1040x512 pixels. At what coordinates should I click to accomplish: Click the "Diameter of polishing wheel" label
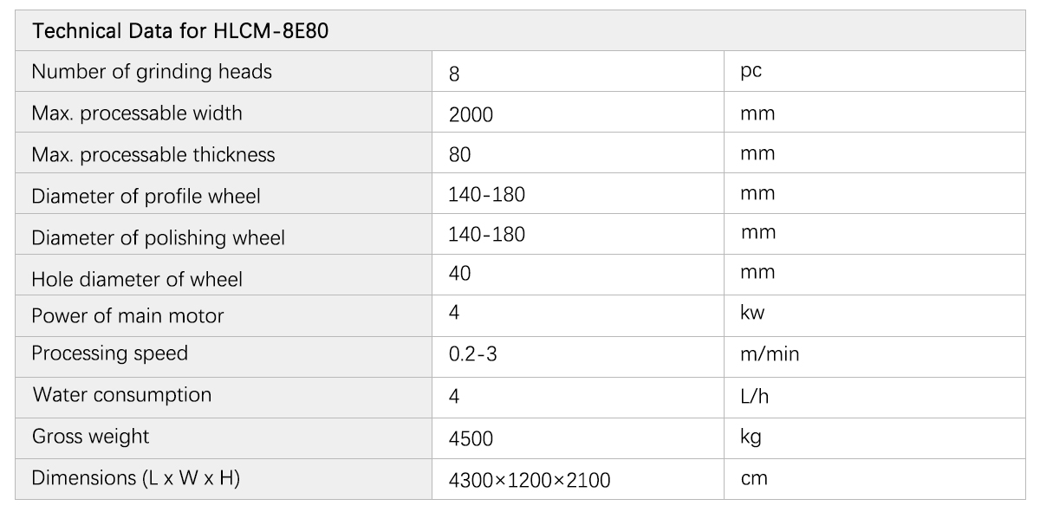(x=158, y=237)
